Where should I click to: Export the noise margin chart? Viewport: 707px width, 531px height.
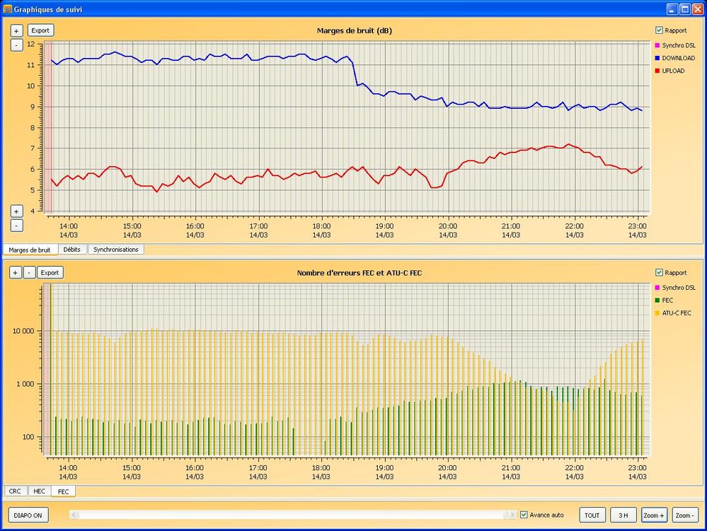(x=40, y=30)
